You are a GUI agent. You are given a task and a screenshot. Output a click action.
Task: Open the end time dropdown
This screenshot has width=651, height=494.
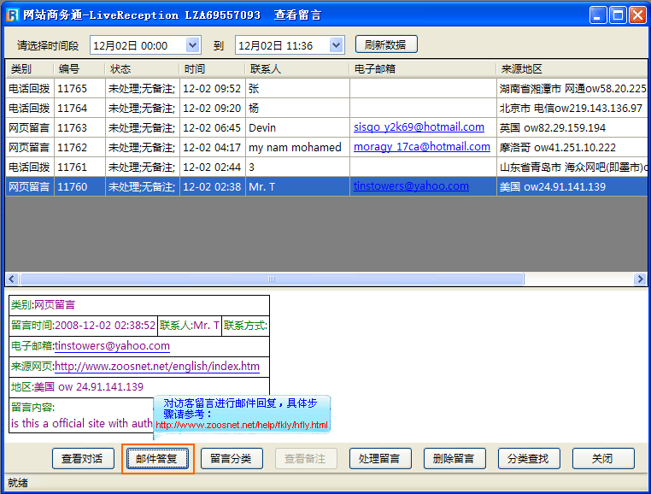pos(337,45)
